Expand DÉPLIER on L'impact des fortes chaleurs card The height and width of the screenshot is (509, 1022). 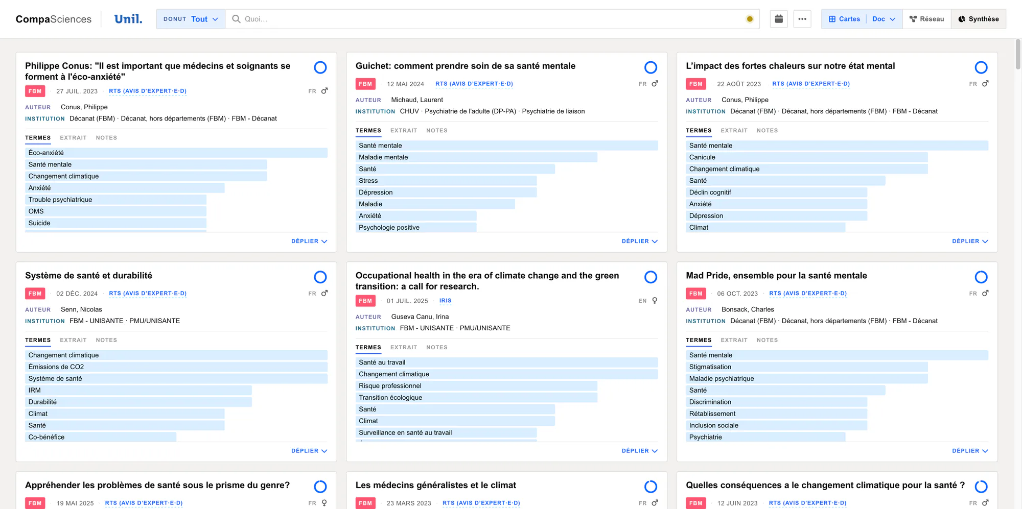pyautogui.click(x=970, y=241)
